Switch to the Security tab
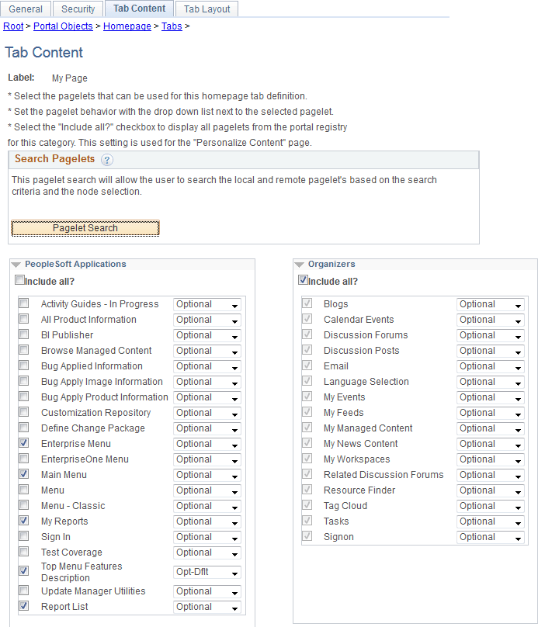This screenshot has width=538, height=627. (x=78, y=9)
